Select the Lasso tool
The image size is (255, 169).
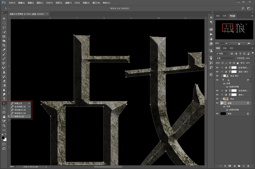click(4, 28)
